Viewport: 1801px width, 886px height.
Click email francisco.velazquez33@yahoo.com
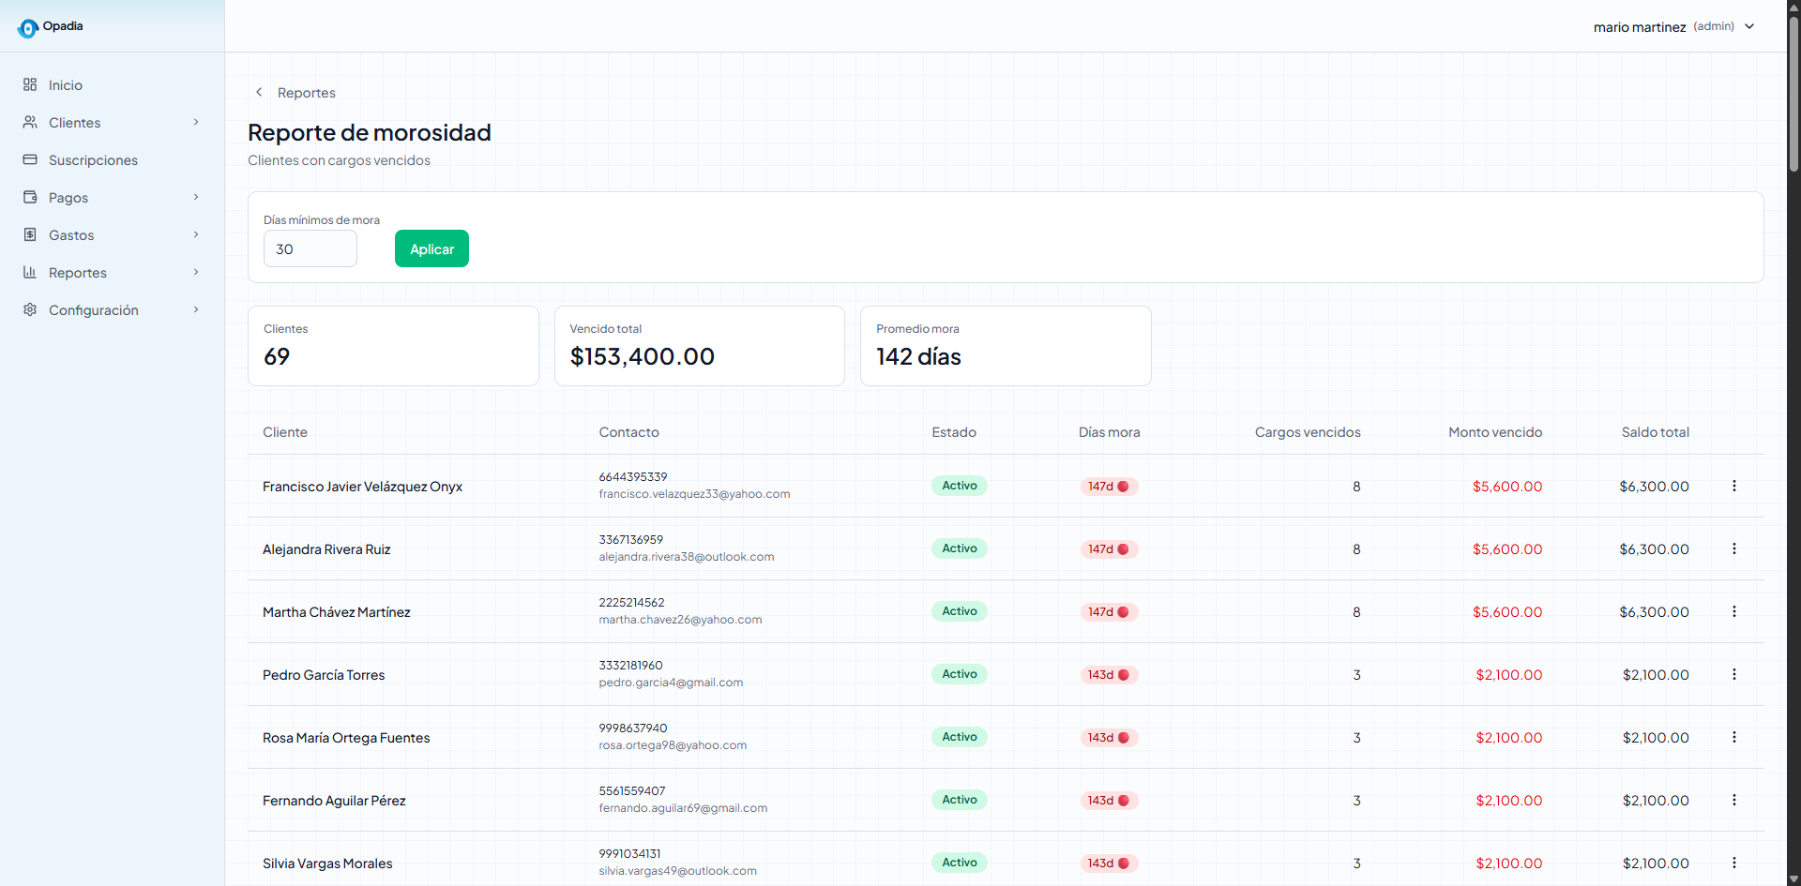click(x=694, y=494)
